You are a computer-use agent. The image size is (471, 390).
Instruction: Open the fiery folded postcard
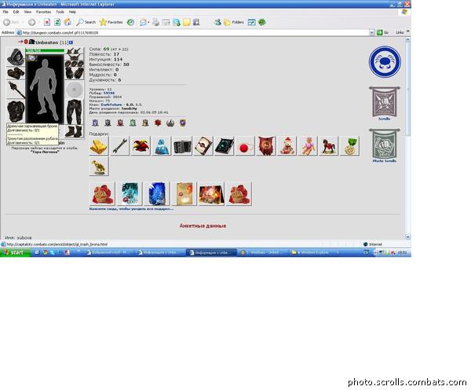[211, 194]
